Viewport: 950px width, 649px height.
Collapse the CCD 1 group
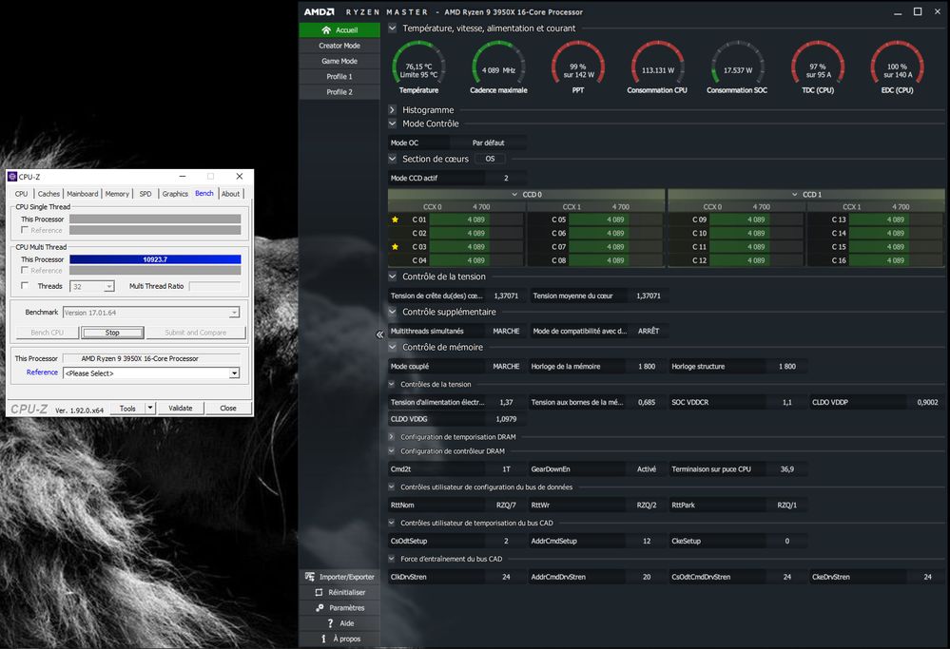794,195
